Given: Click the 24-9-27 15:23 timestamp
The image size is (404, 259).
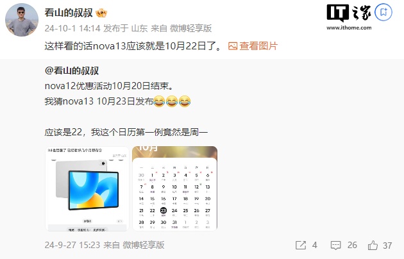Looking at the screenshot, I should [72, 245].
